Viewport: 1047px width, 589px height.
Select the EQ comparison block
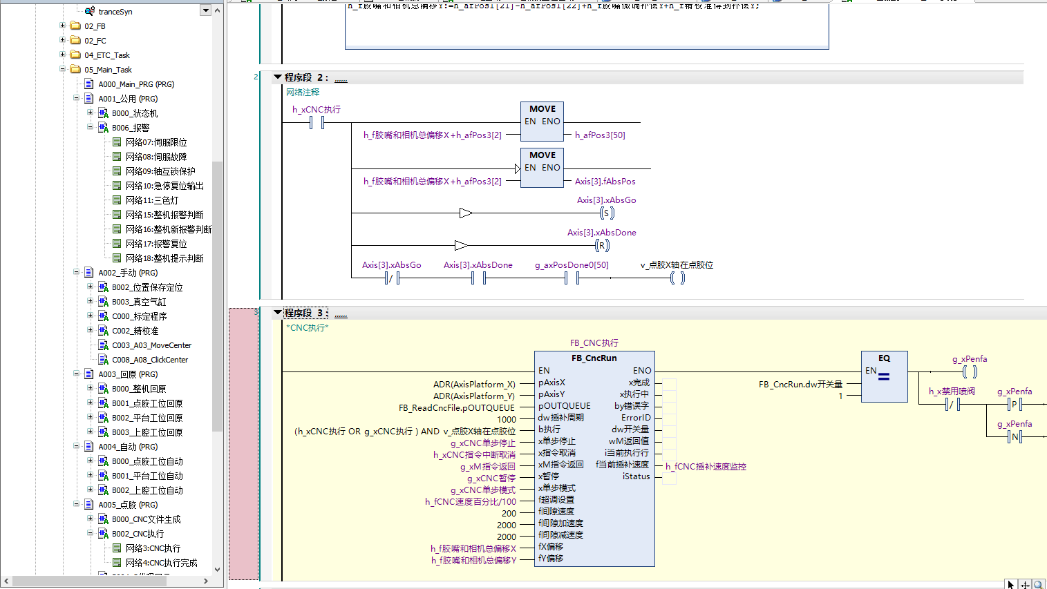point(884,376)
